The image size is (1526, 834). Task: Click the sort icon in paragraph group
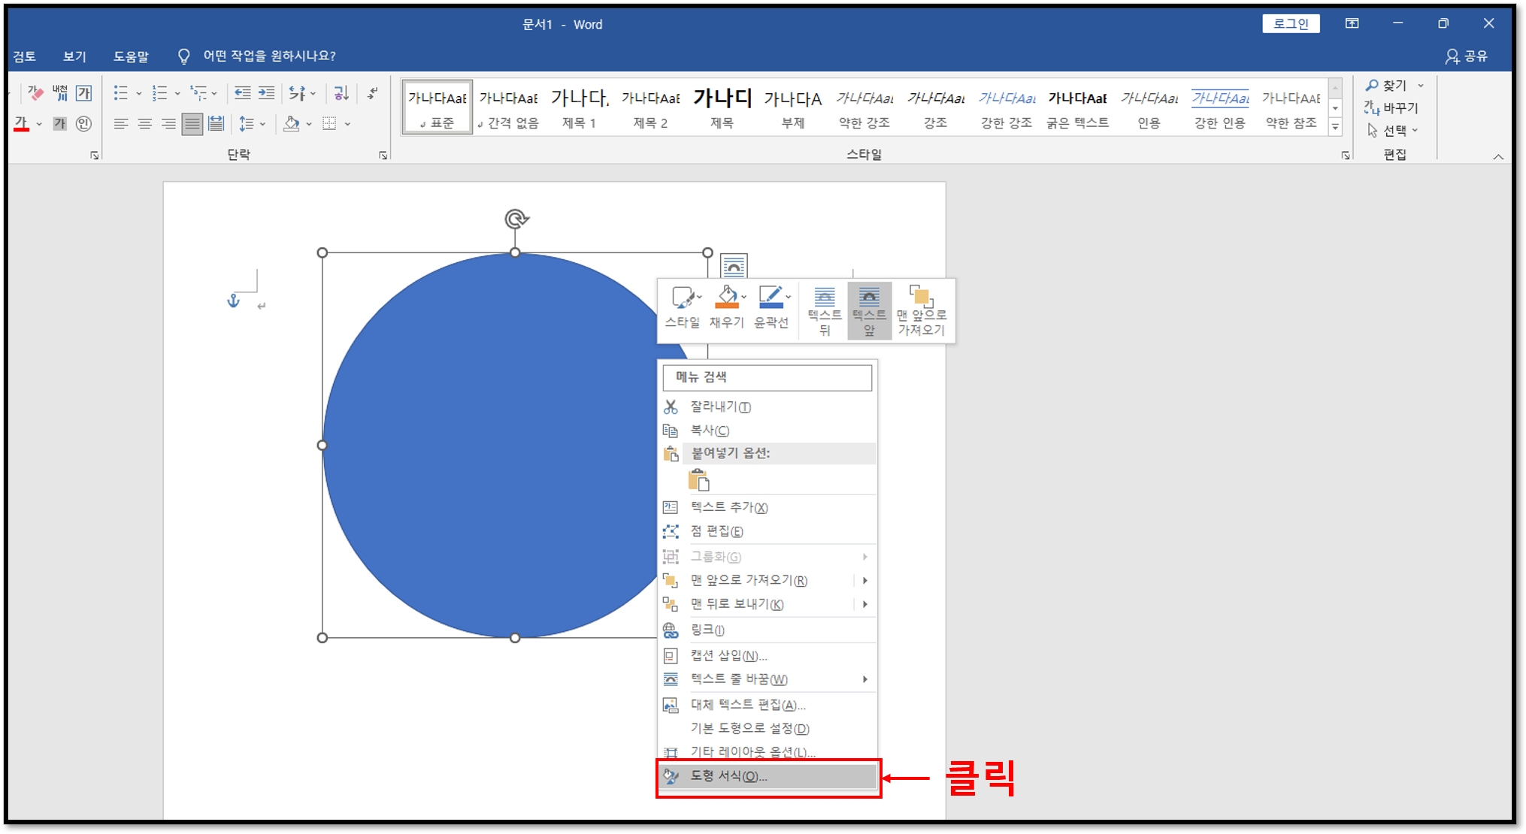(341, 93)
